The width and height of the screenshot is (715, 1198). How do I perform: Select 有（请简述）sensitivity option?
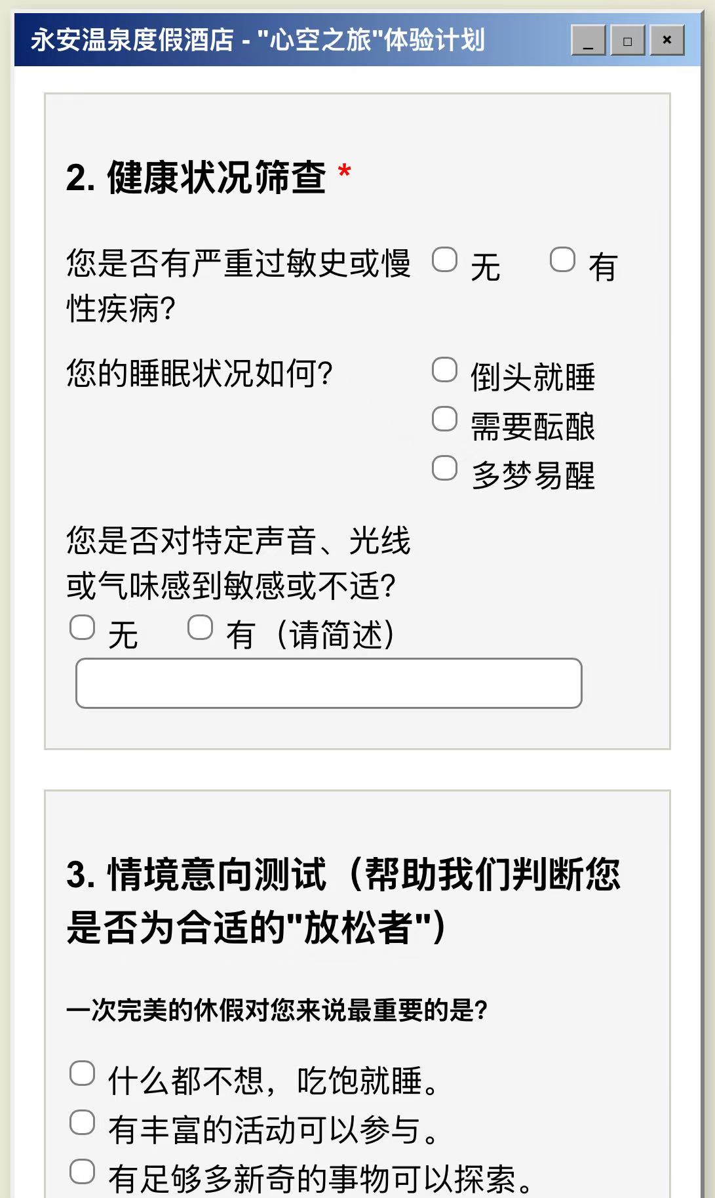(x=200, y=628)
